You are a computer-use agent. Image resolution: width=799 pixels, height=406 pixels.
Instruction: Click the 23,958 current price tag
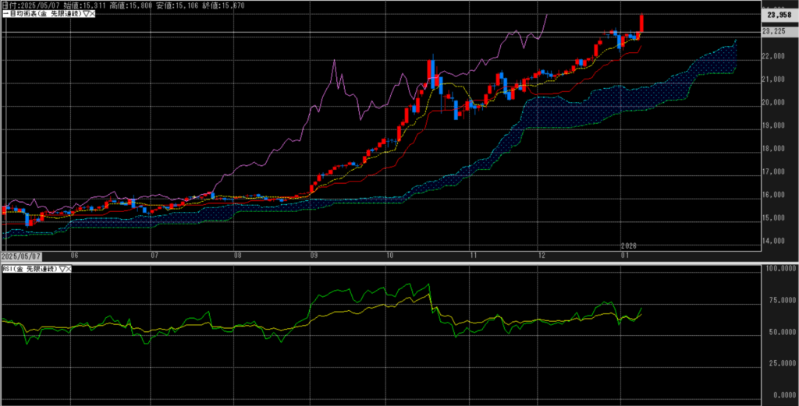tap(779, 14)
